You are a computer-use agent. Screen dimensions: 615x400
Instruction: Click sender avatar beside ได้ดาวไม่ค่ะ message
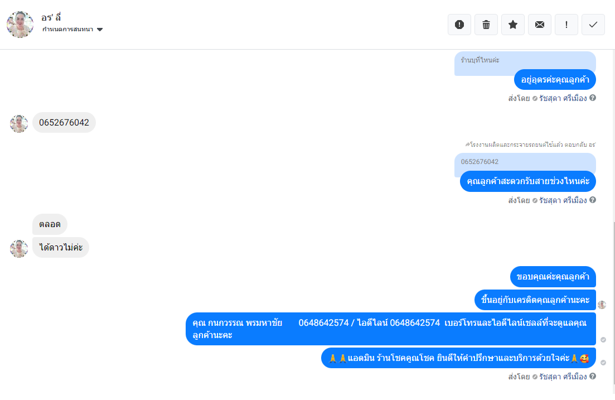tap(19, 249)
